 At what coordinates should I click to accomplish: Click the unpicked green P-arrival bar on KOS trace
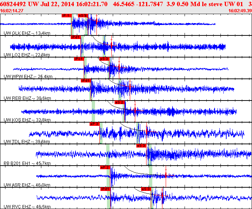(93, 111)
